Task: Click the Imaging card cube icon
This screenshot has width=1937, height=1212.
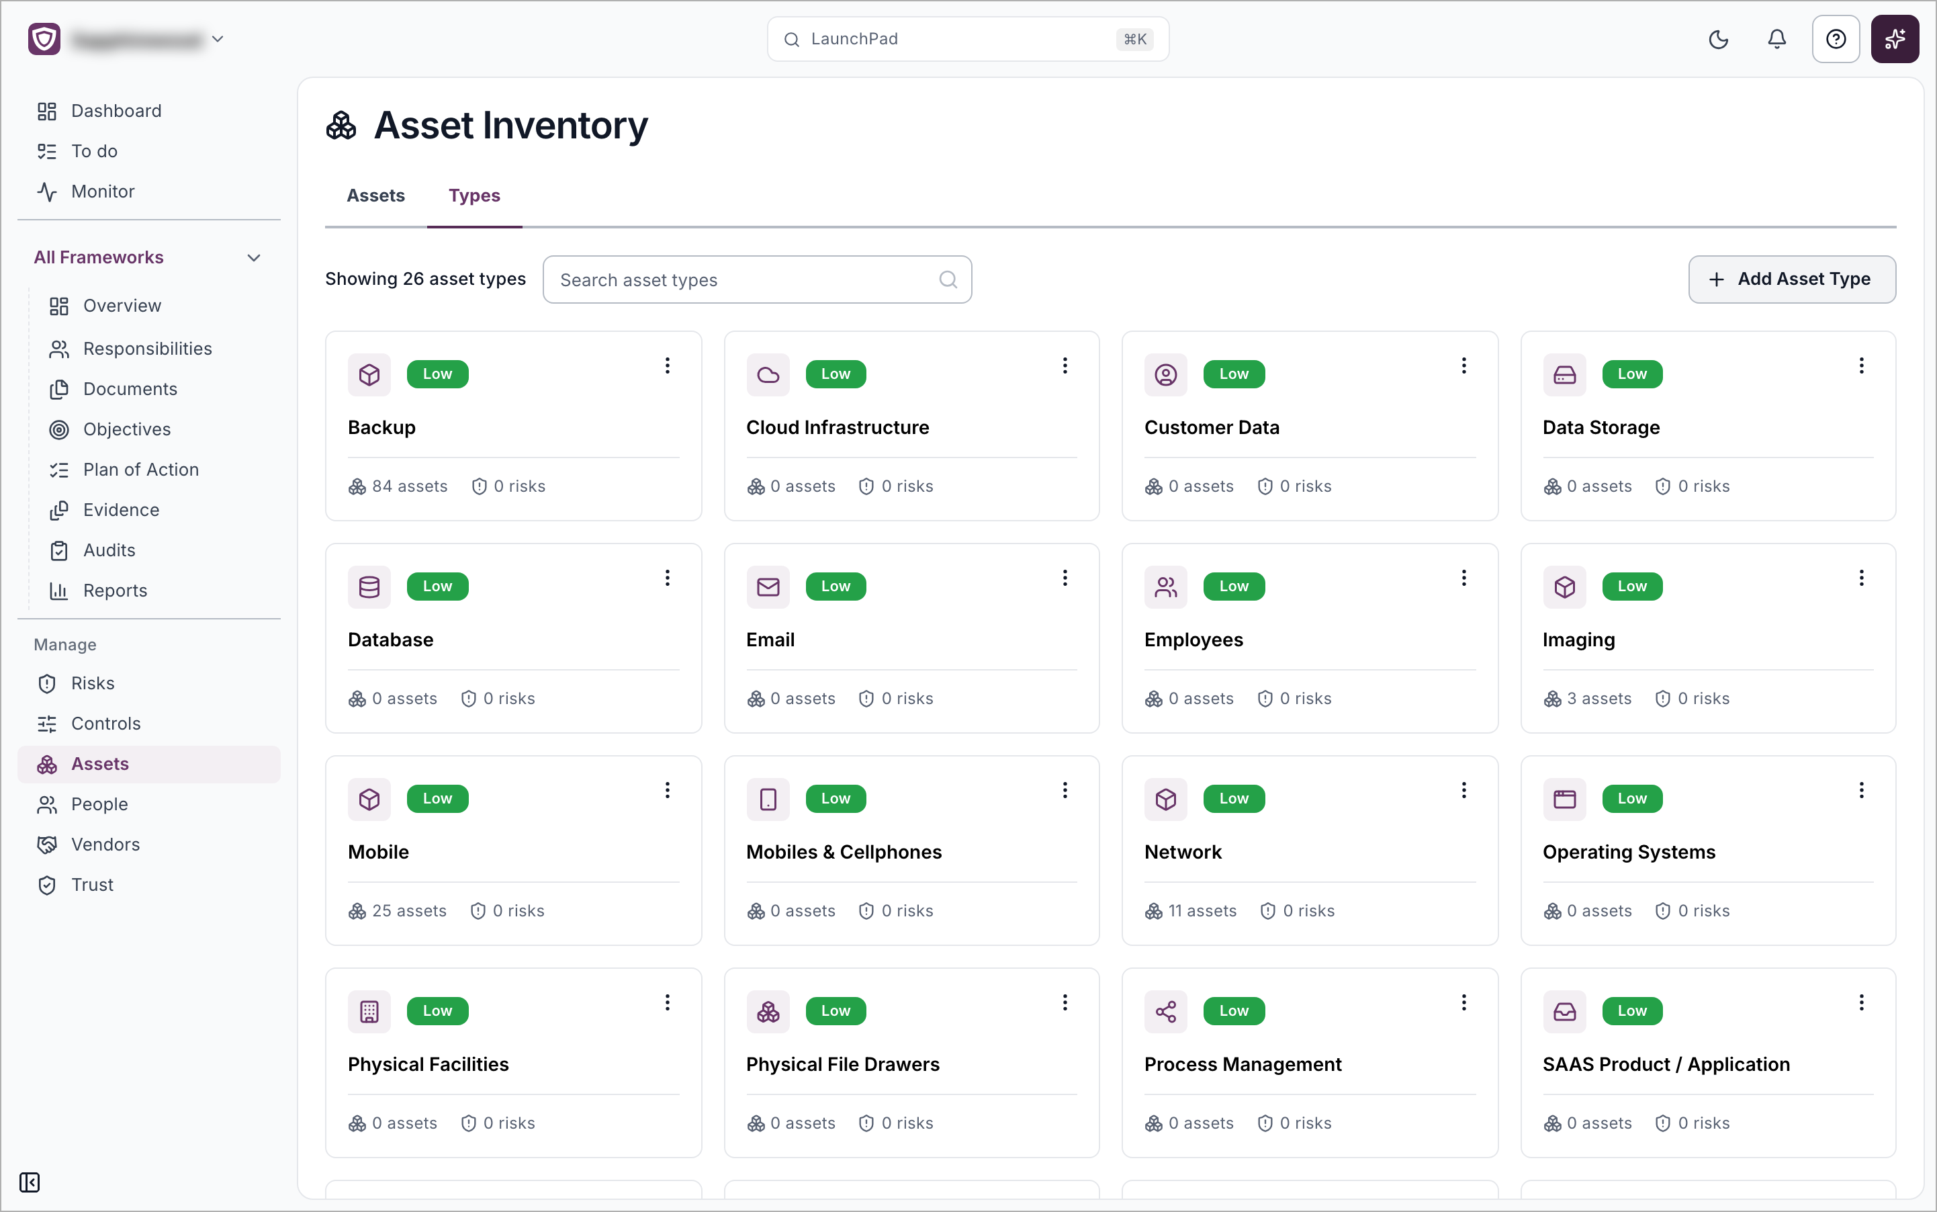Action: (1564, 587)
